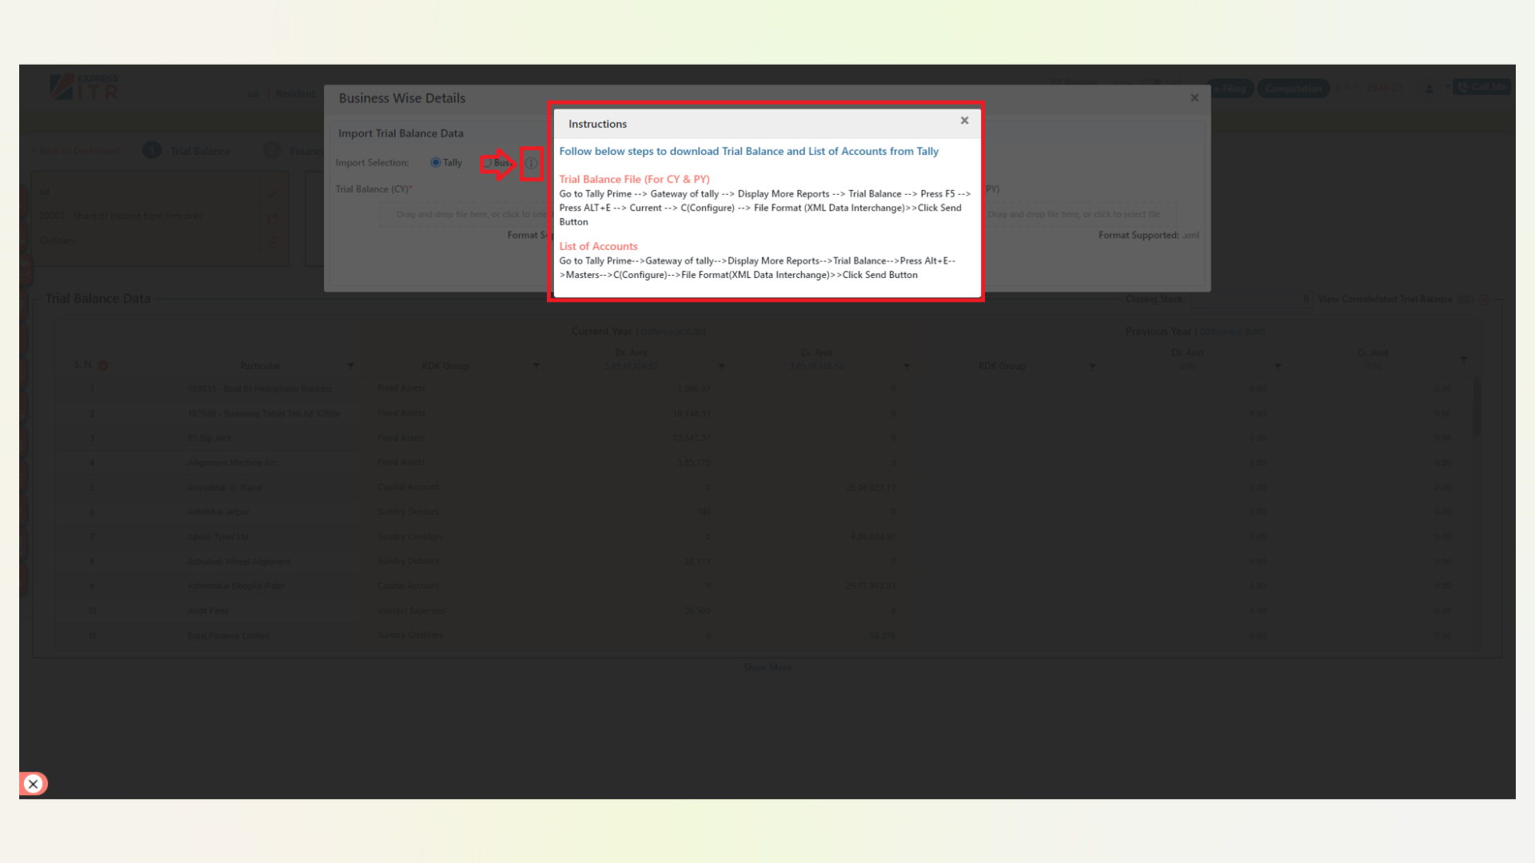Screen dimensions: 1535x863
Task: Click the 'Trial Balance File (For CY & PY)' heading
Action: [x=634, y=179]
